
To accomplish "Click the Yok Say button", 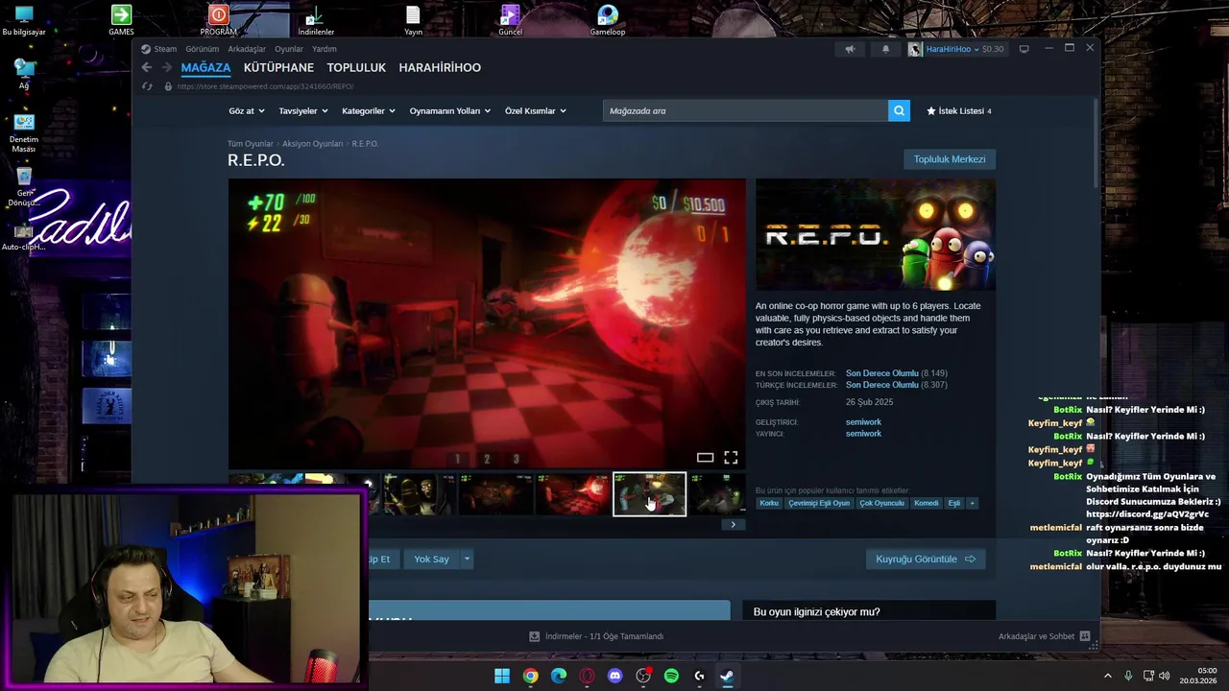I will tap(431, 559).
